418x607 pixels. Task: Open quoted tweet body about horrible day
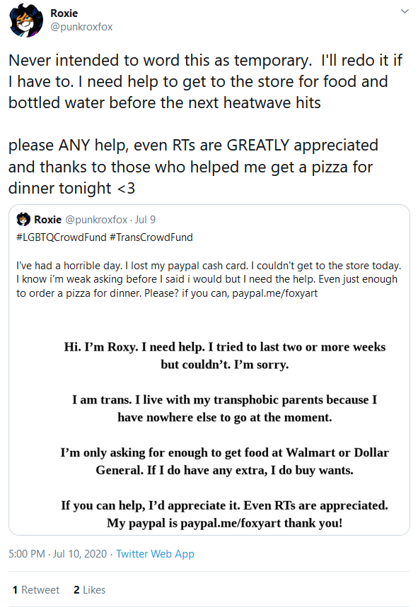tap(209, 279)
